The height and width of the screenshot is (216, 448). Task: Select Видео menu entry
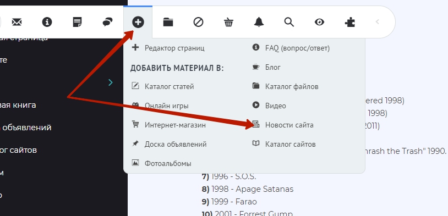coord(276,106)
